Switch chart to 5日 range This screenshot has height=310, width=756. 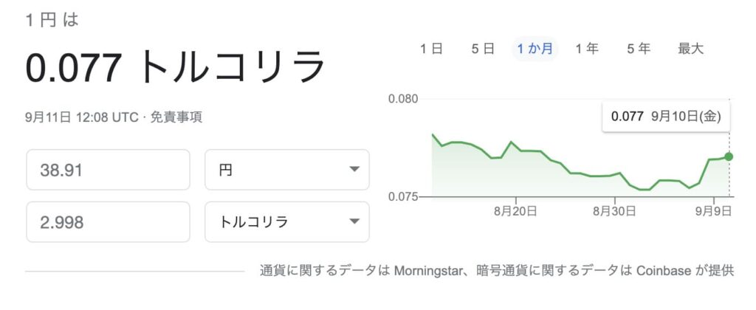pyautogui.click(x=483, y=49)
